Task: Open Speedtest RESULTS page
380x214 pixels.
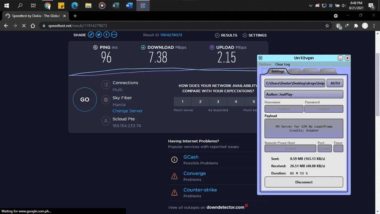Action: 226,35
